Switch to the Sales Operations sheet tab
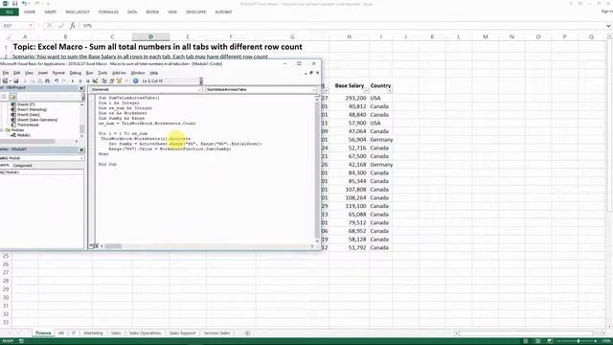613x345 pixels. coord(145,333)
